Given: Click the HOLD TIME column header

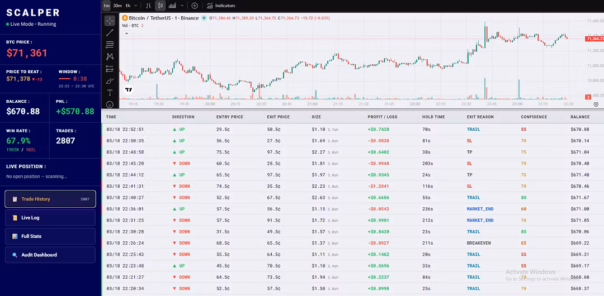Looking at the screenshot, I should click(x=433, y=117).
